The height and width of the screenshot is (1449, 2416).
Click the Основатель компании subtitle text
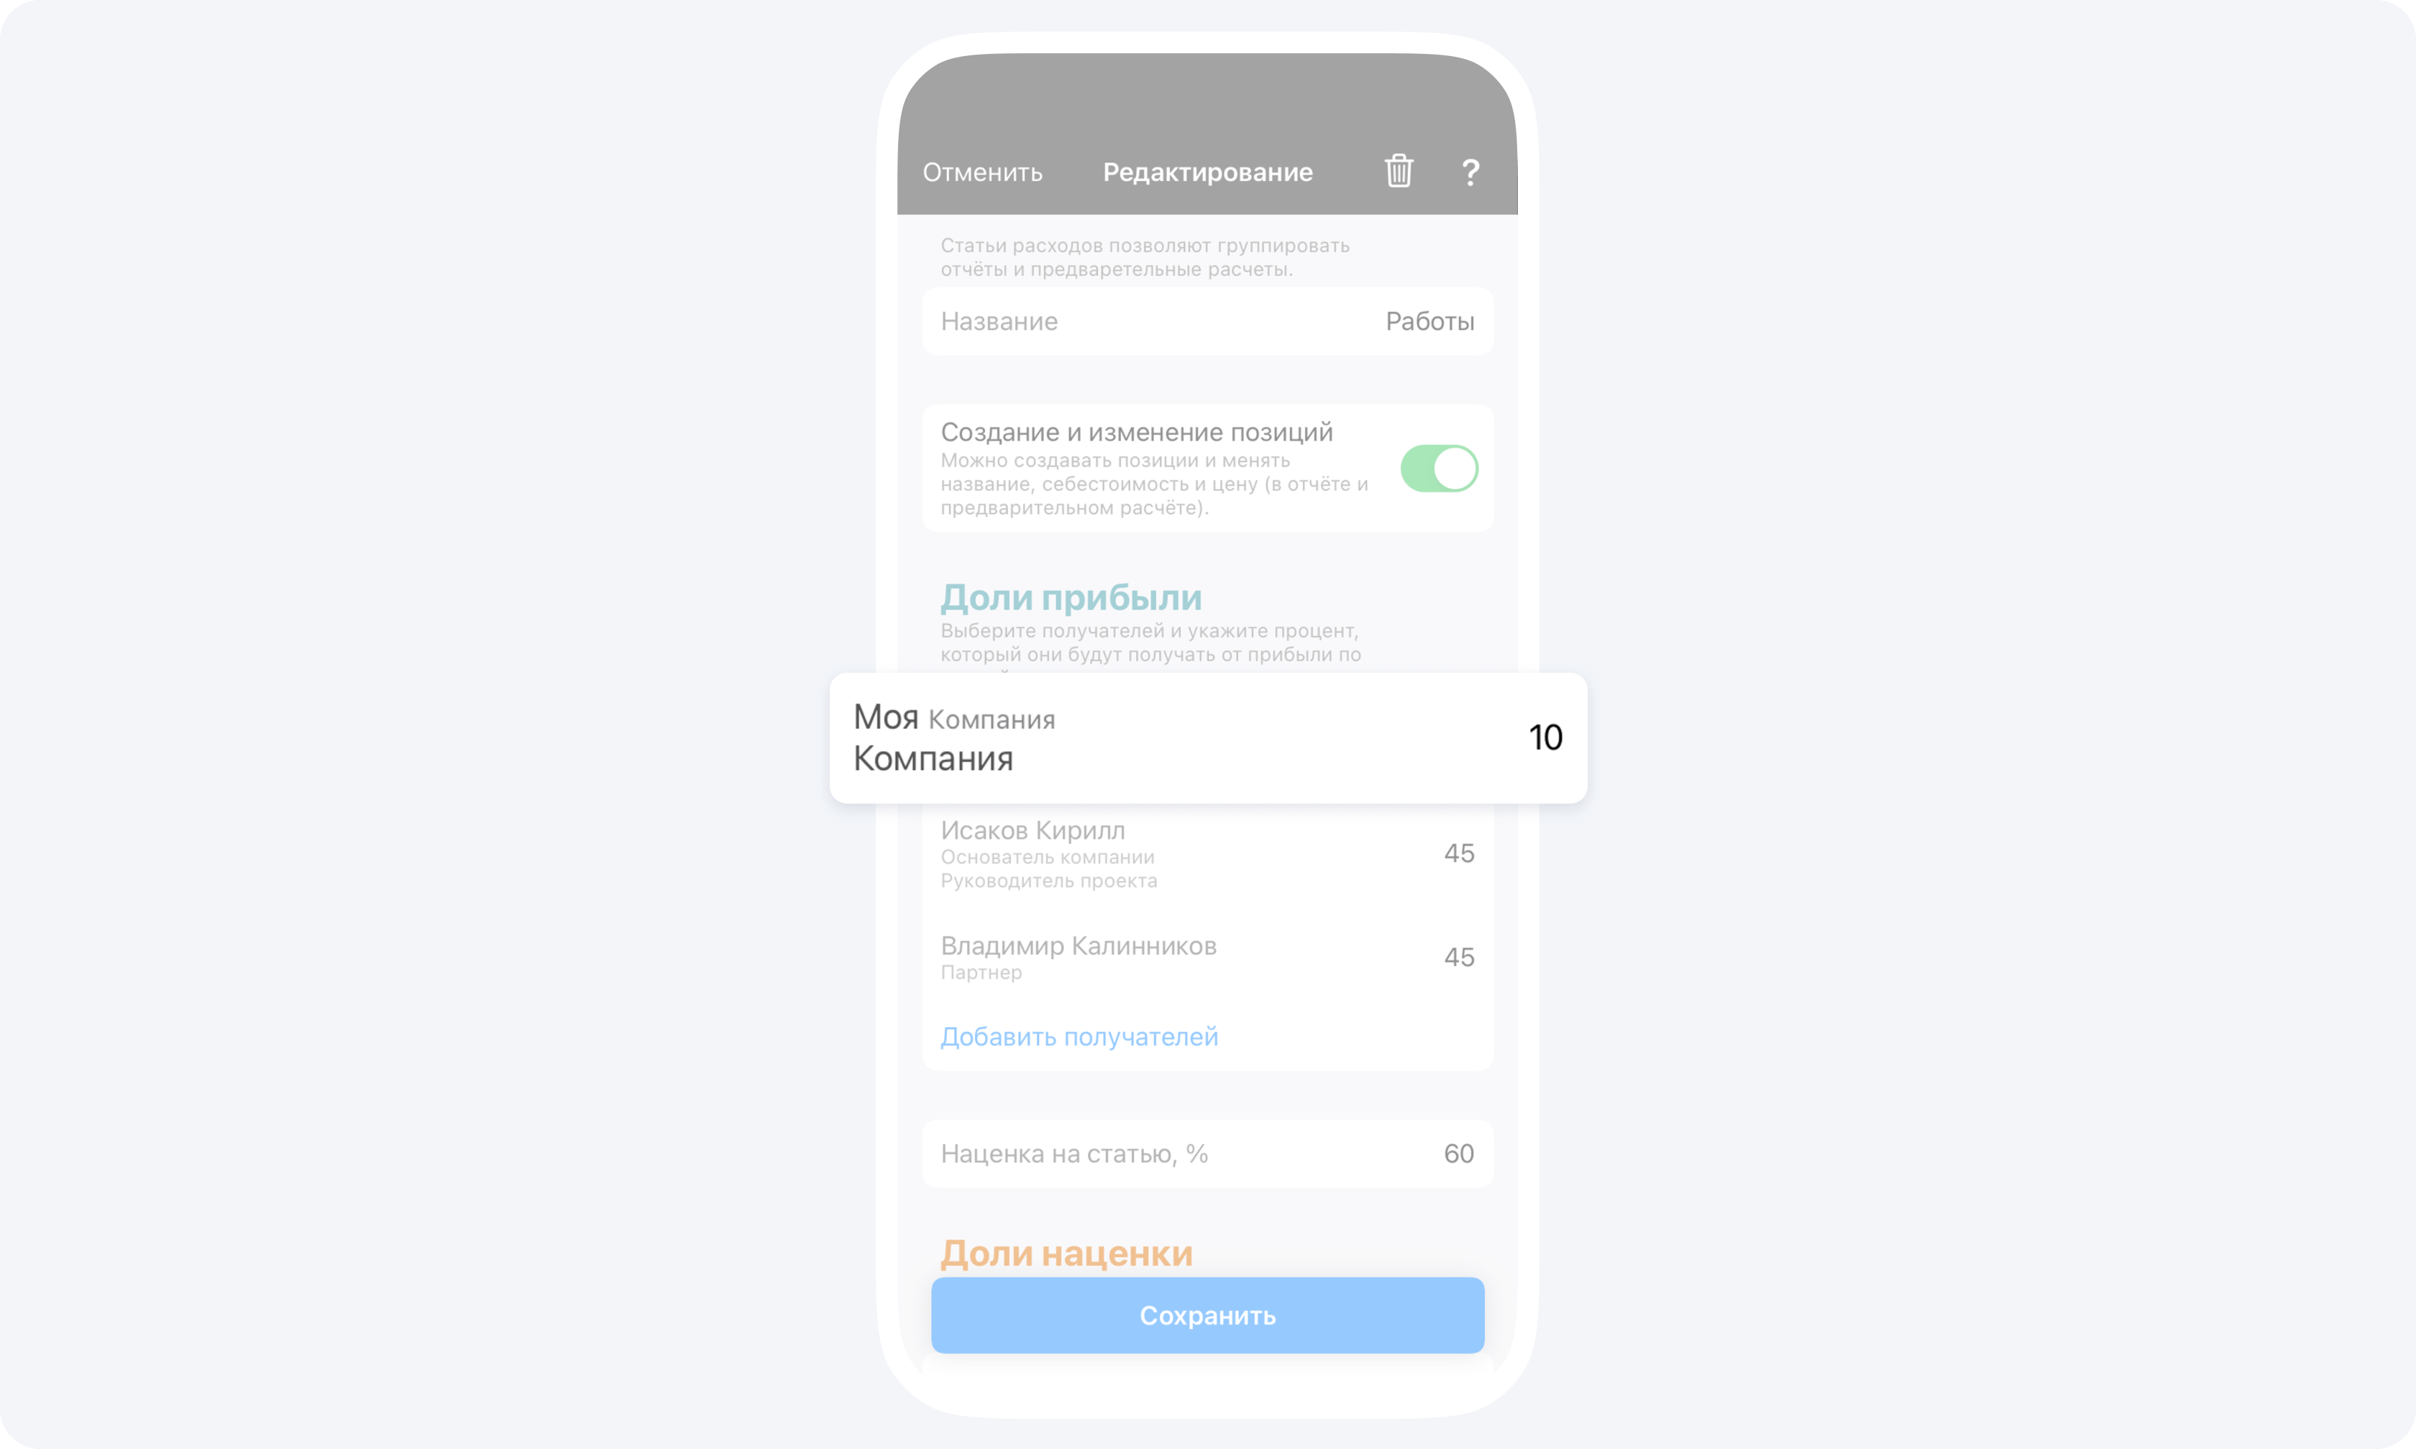coord(1048,857)
